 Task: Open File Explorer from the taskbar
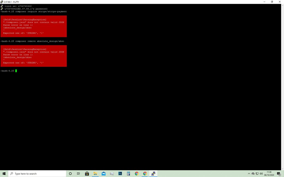(x=95, y=174)
